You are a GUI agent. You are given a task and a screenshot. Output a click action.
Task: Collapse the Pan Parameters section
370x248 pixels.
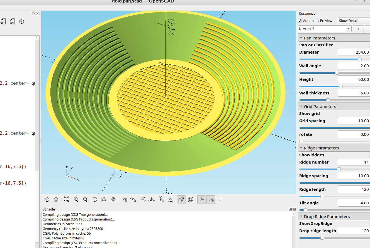[301, 38]
